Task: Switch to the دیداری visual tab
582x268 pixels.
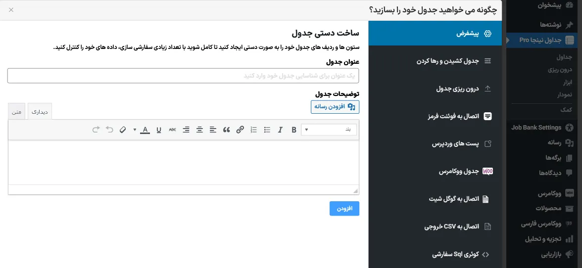Action: pos(40,112)
